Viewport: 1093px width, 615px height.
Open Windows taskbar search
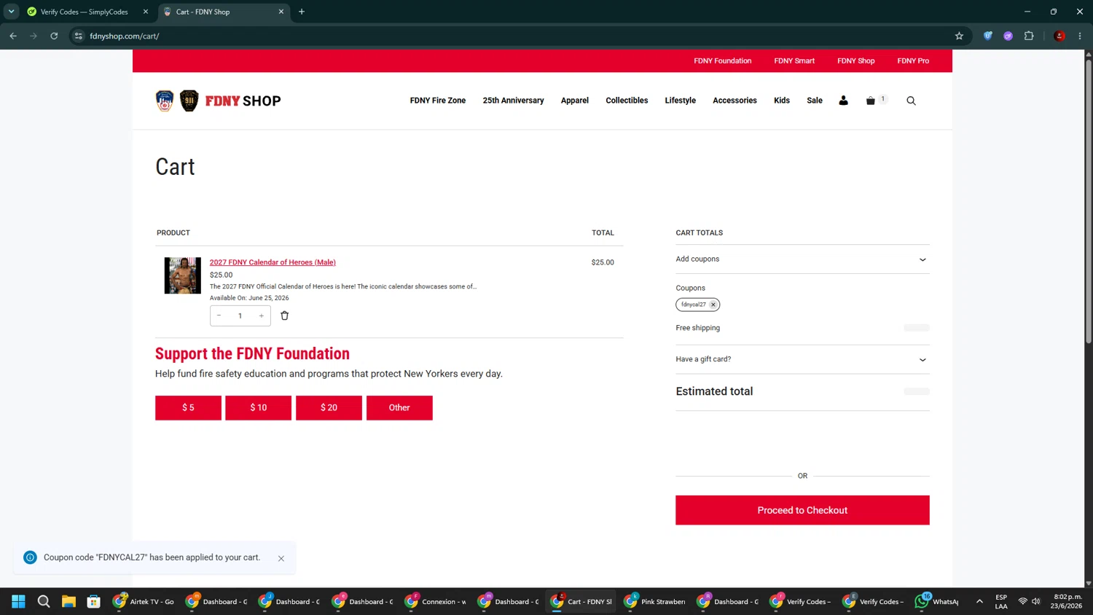click(x=44, y=601)
